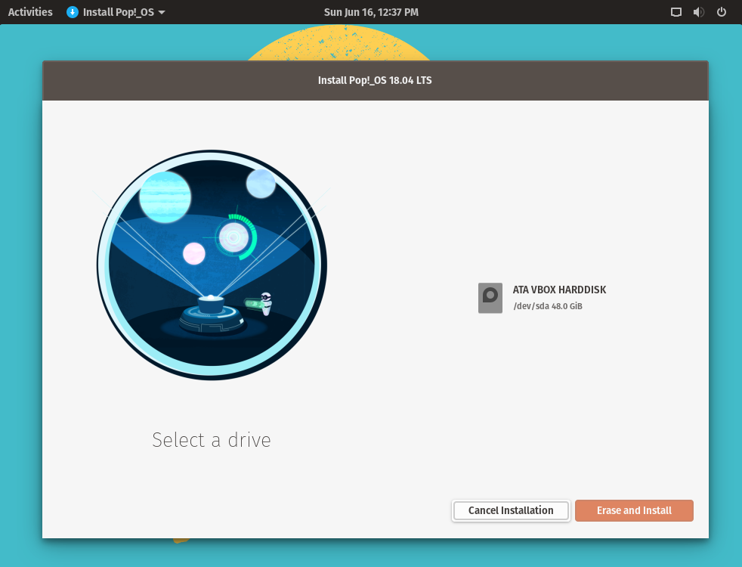
Task: Click the display/screen icon in system tray
Action: (676, 12)
